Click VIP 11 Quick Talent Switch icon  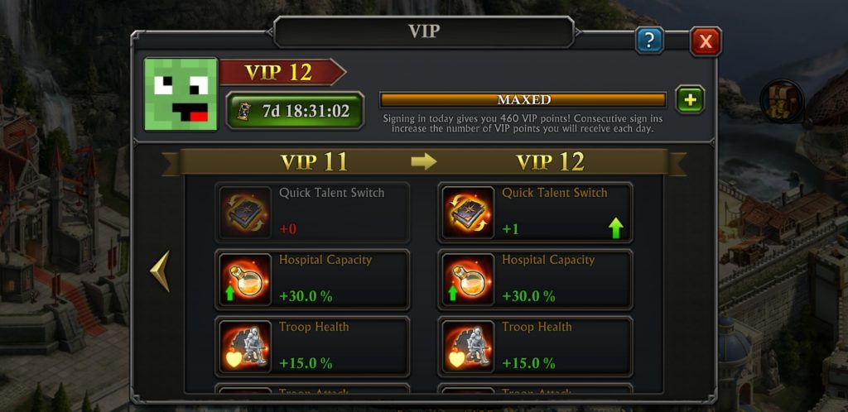245,213
